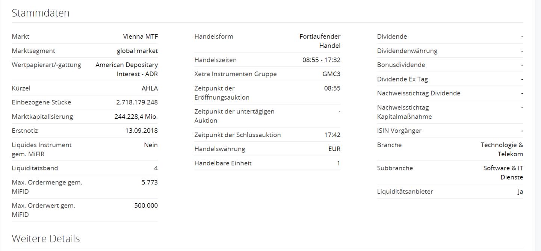
Task: Click the Fortlaufender Handel value
Action: [320, 41]
